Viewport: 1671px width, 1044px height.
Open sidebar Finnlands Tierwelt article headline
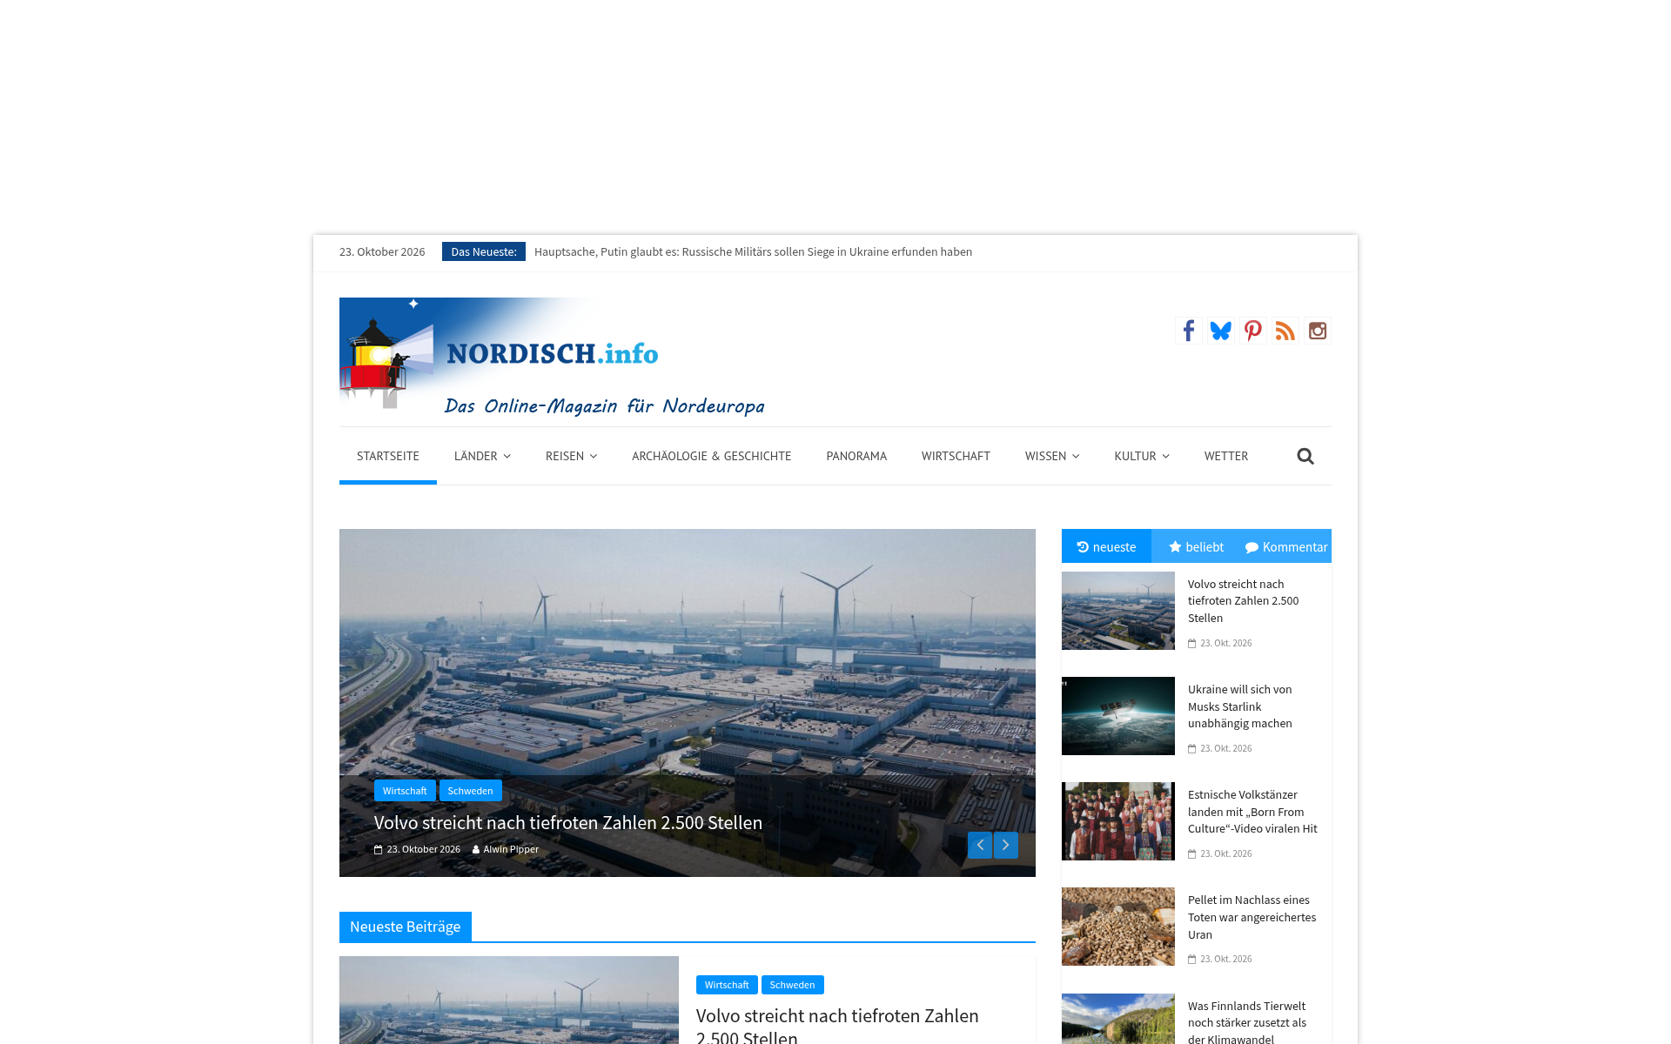[x=1247, y=1022]
